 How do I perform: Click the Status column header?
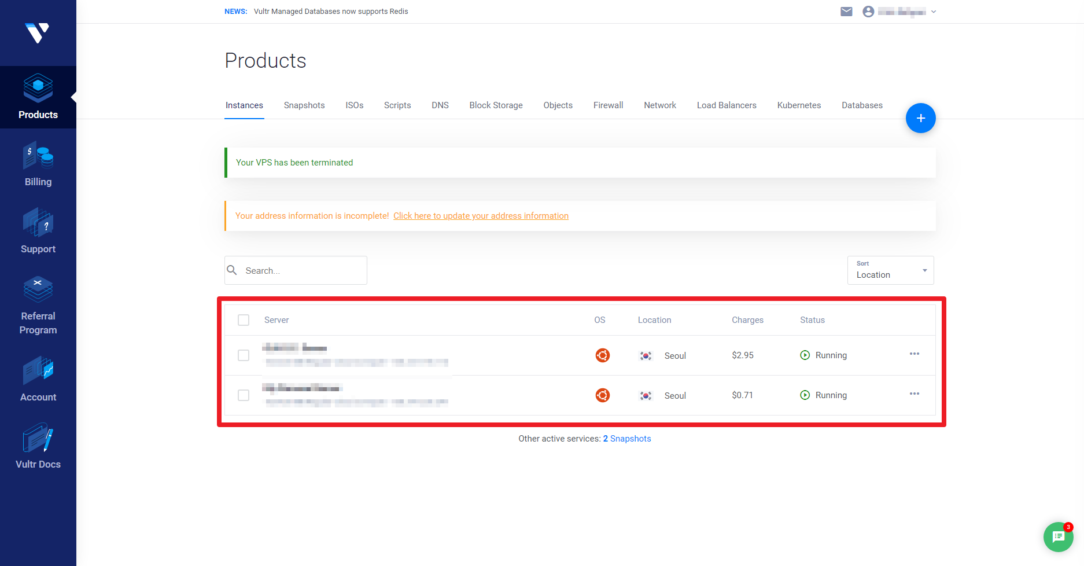pos(812,320)
